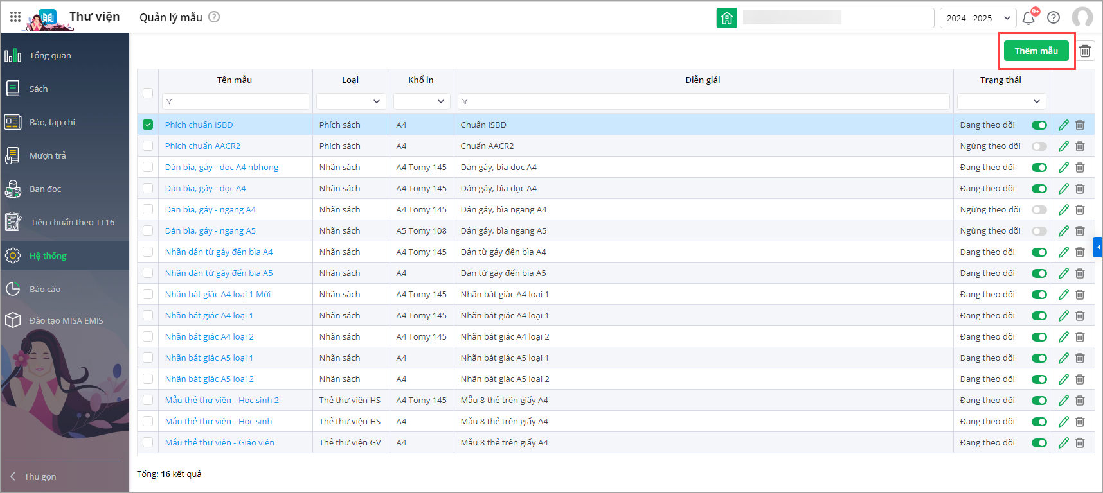1103x493 pixels.
Task: Open the Nhãn bát giác A5 loại 2 link
Action: click(x=209, y=379)
